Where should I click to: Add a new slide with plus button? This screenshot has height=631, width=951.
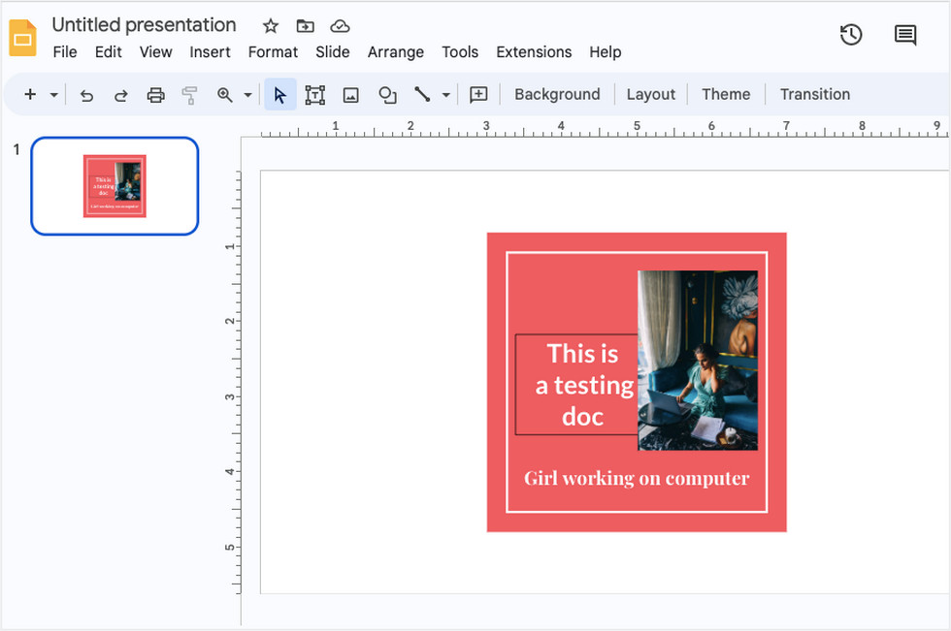30,94
